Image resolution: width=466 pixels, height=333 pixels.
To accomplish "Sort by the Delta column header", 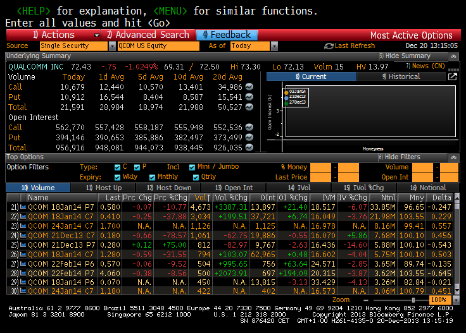I will pyautogui.click(x=439, y=198).
